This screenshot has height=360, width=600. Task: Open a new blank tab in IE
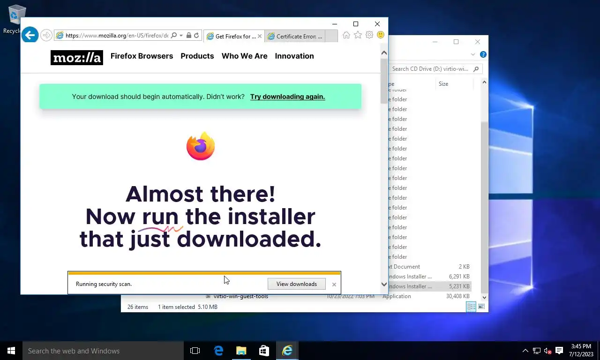331,36
